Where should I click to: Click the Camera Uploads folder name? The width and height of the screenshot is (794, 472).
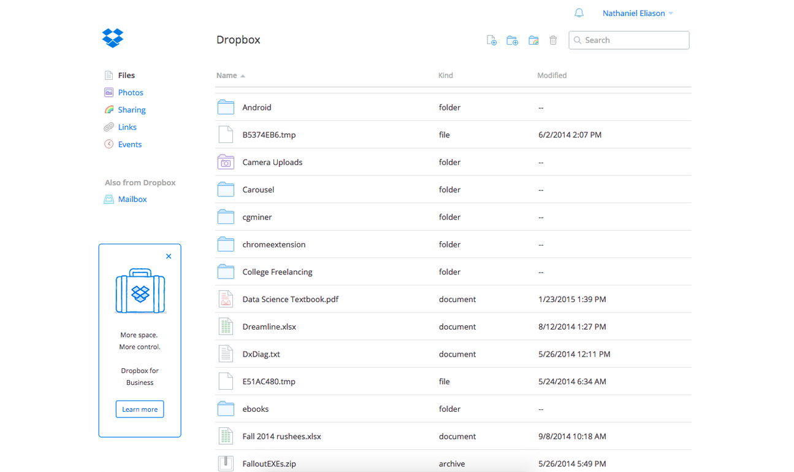coord(272,163)
